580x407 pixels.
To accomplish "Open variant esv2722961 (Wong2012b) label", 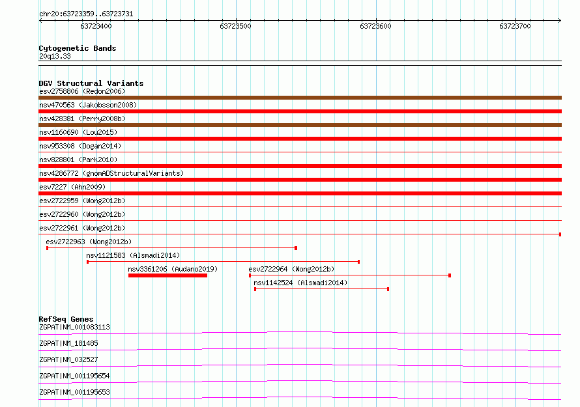I will coord(82,228).
